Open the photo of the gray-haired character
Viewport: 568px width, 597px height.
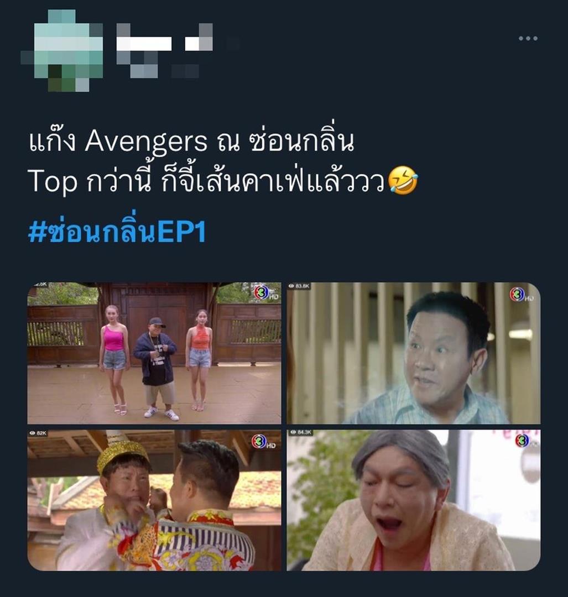[413, 500]
